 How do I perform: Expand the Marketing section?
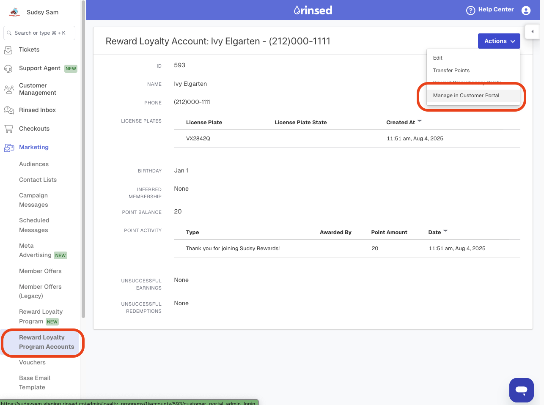tap(34, 147)
